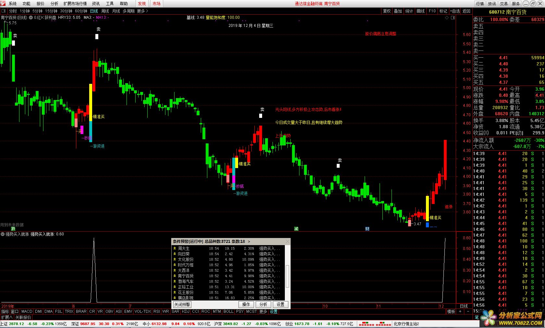The image size is (545, 328).
Task: Click the alert icon beside 时代万恒
Action: [175, 265]
